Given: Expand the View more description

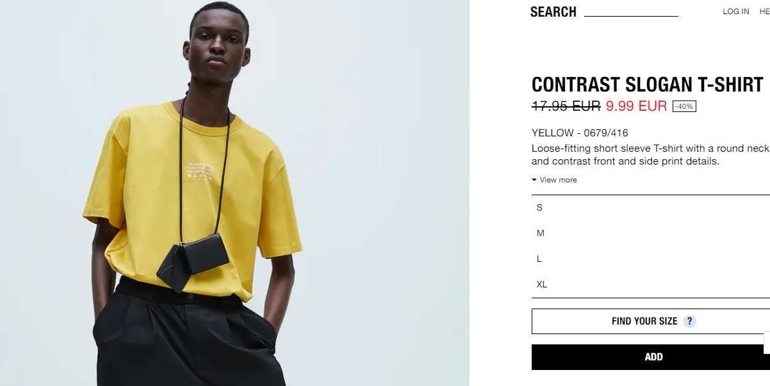Looking at the screenshot, I should (554, 180).
